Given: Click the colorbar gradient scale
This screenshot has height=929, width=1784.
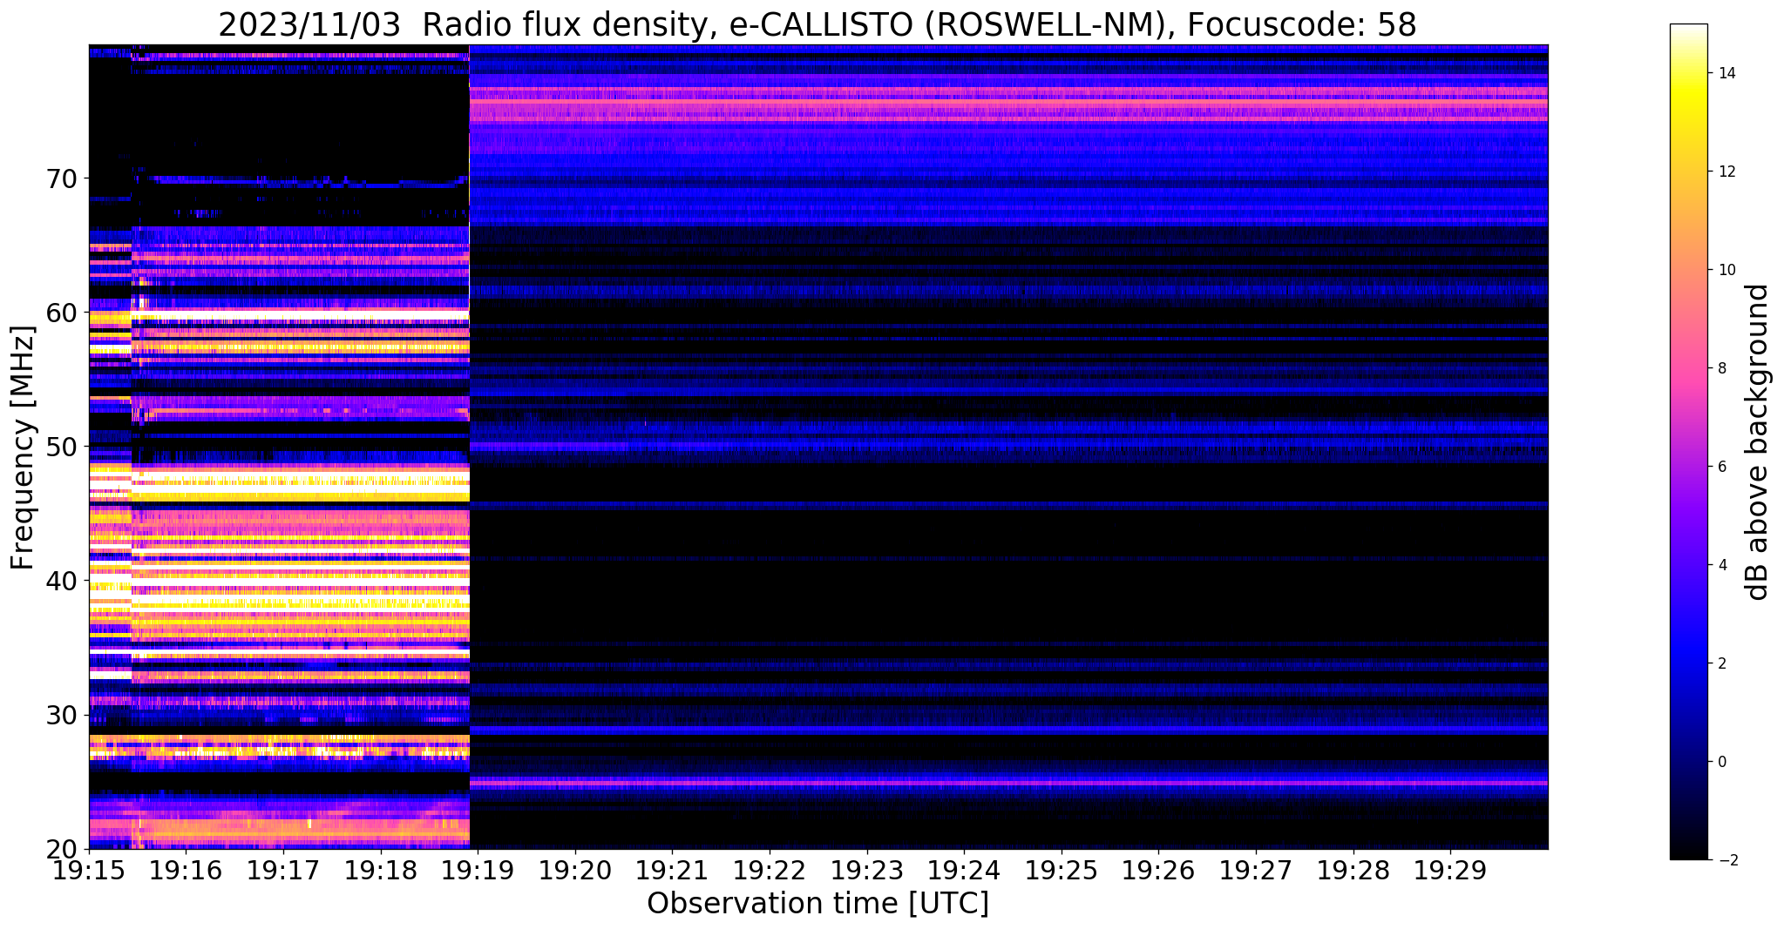Looking at the screenshot, I should 1688,441.
